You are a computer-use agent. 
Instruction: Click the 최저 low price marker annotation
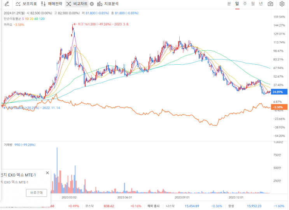pos(32,108)
